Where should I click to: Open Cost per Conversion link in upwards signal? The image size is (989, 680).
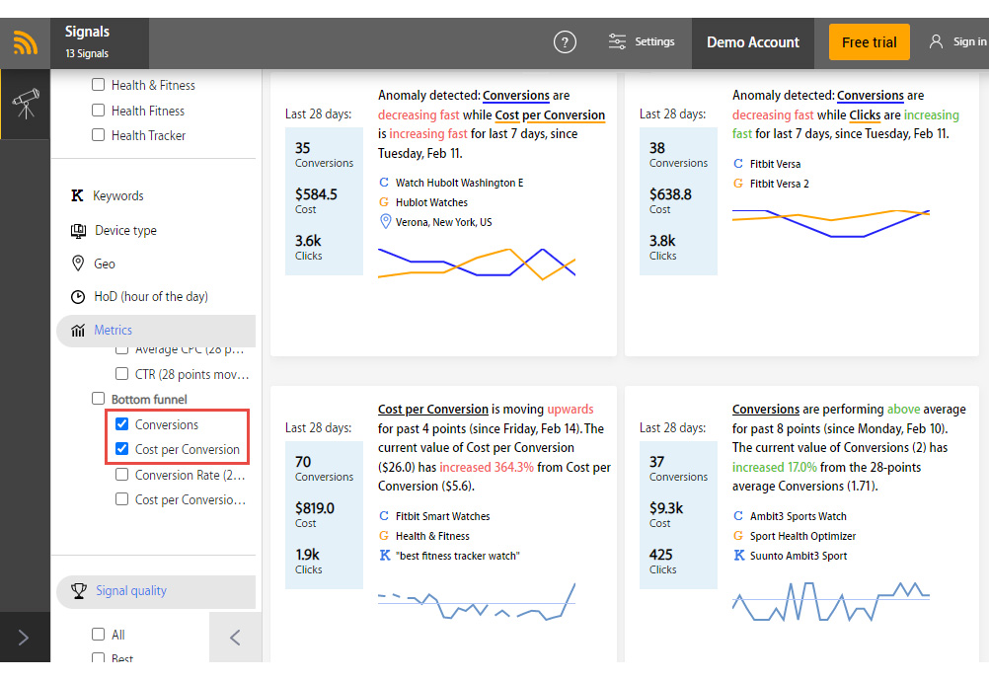coord(433,409)
